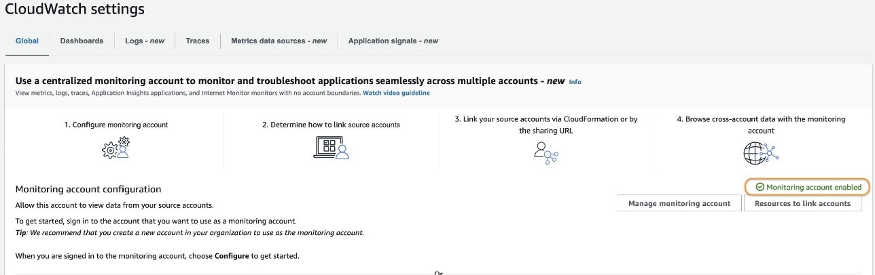The height and width of the screenshot is (275, 875).
Task: Select the Traces tab
Action: coord(198,41)
